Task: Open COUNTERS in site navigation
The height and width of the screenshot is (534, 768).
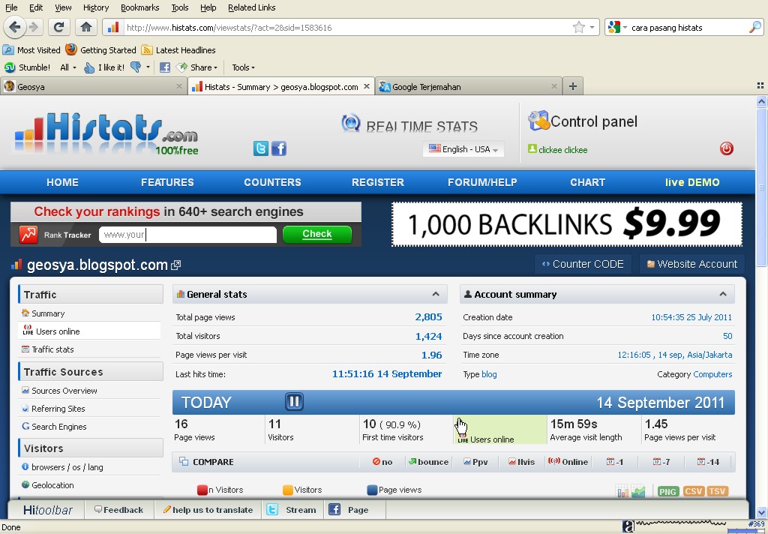Action: [x=272, y=182]
